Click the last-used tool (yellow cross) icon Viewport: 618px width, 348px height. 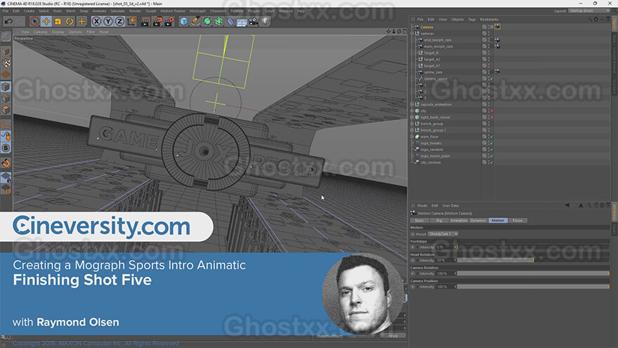point(81,21)
